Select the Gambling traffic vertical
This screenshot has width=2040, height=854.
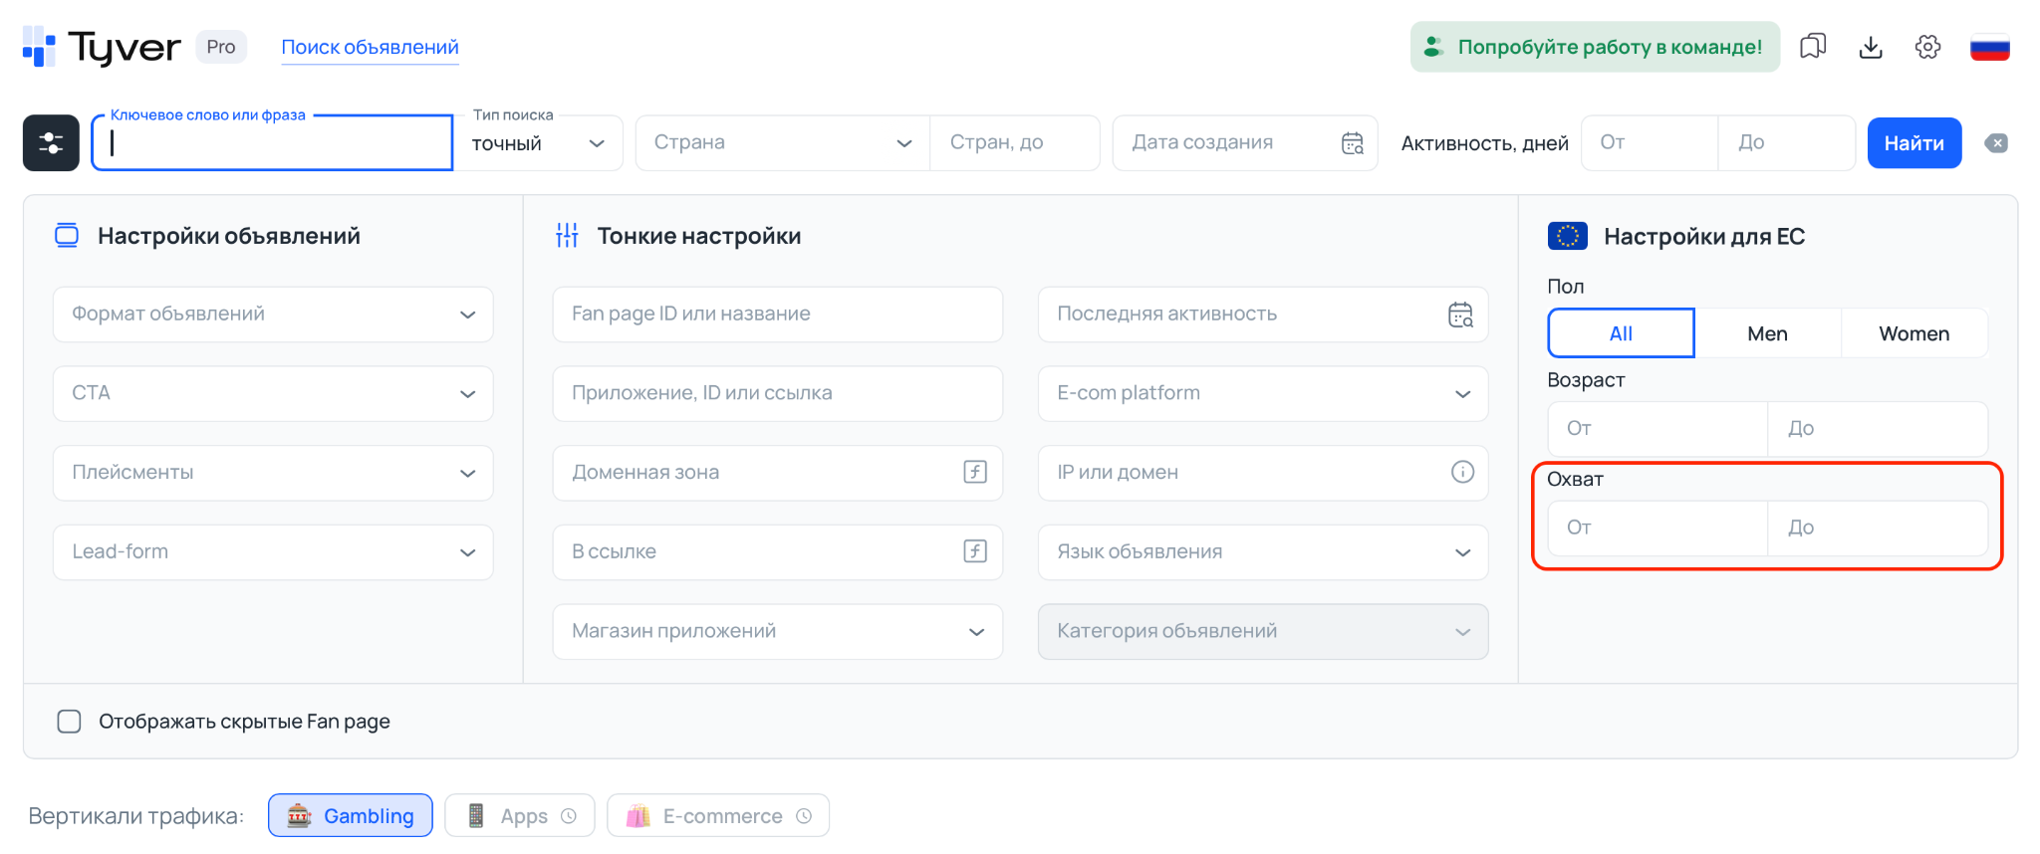pos(351,816)
